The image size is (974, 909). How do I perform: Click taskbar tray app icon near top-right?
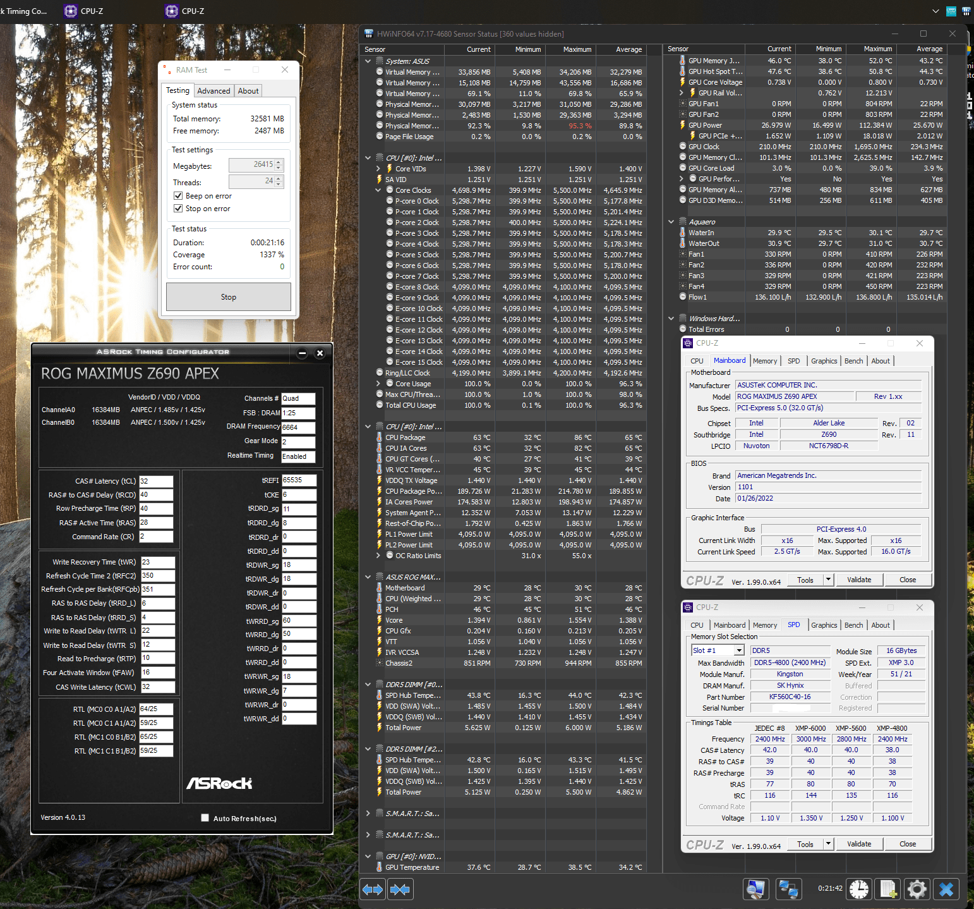click(x=951, y=11)
